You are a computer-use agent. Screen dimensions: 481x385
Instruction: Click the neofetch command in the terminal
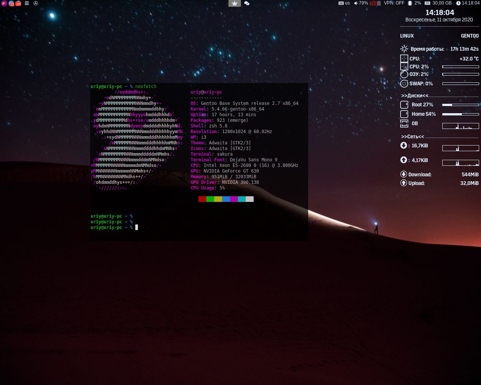click(146, 86)
